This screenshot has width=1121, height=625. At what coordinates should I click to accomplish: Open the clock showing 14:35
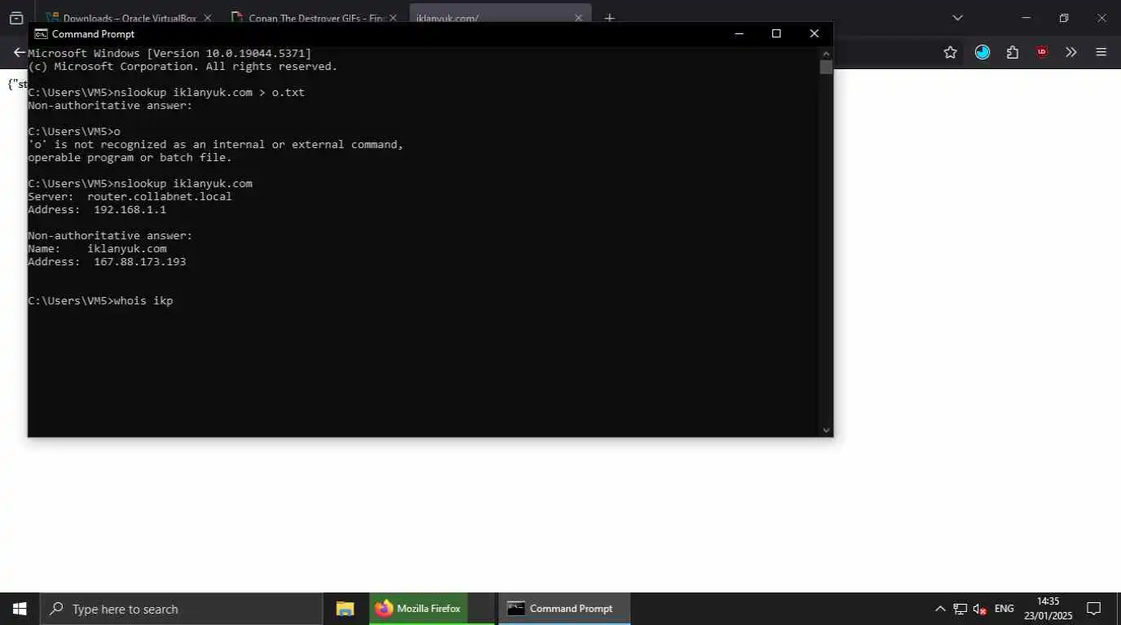(1048, 609)
